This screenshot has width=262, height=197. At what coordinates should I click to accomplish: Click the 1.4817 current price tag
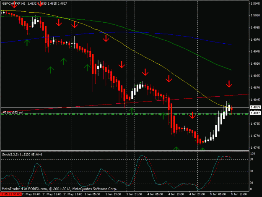[x=255, y=113]
